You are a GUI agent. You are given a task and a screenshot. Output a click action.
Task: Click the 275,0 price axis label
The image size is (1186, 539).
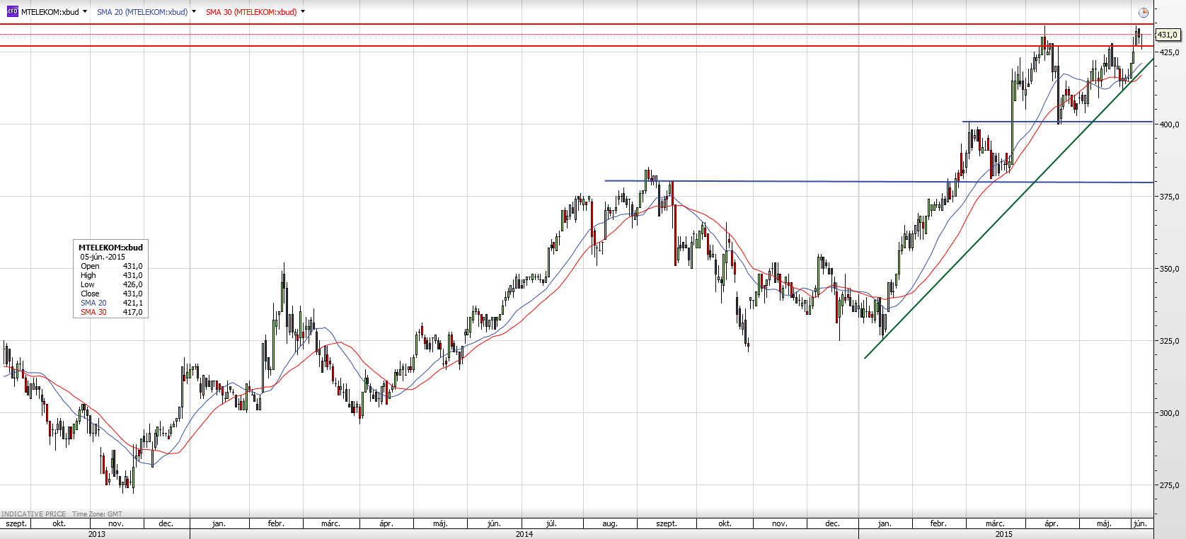coord(1169,485)
